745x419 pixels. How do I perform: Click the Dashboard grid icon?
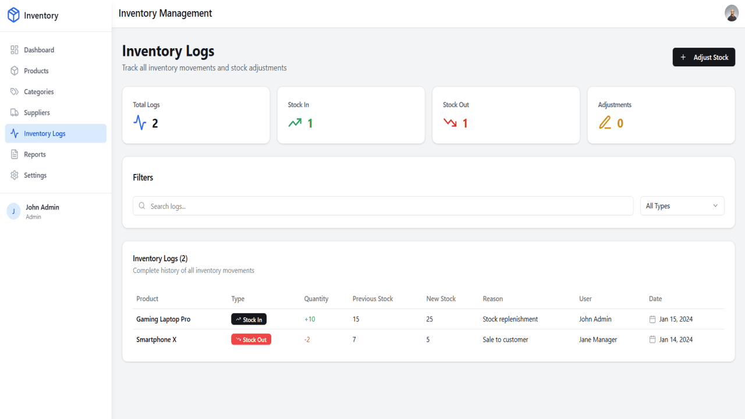(x=15, y=50)
